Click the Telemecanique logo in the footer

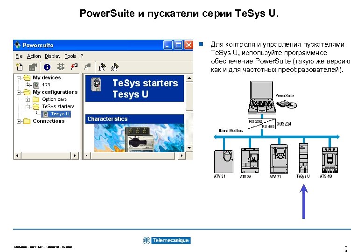click(167, 240)
